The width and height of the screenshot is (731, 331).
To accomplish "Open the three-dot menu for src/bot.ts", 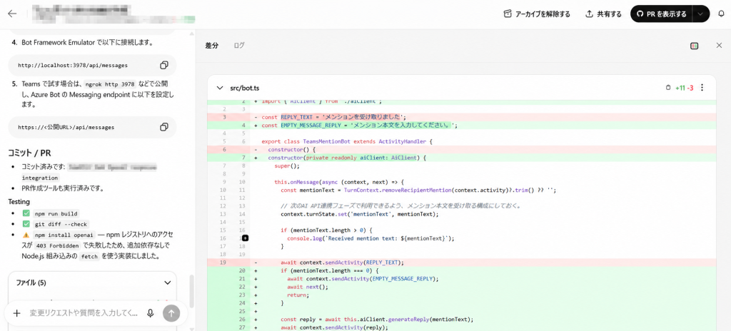I will (x=702, y=88).
